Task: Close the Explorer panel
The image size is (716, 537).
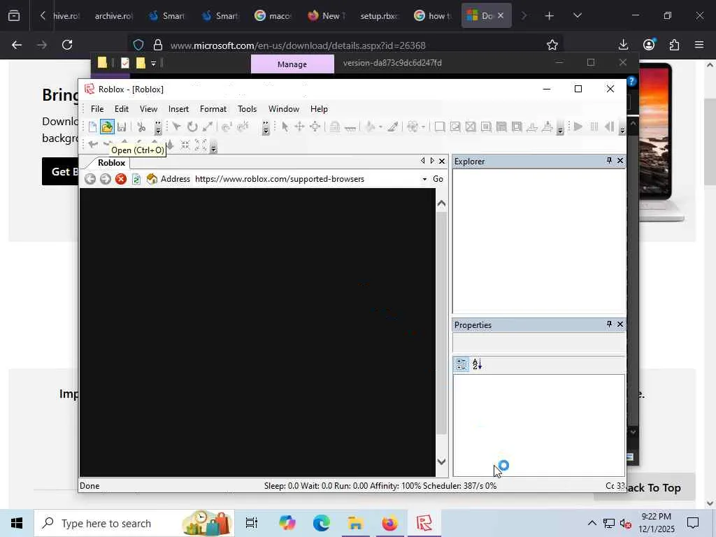Action: point(620,161)
